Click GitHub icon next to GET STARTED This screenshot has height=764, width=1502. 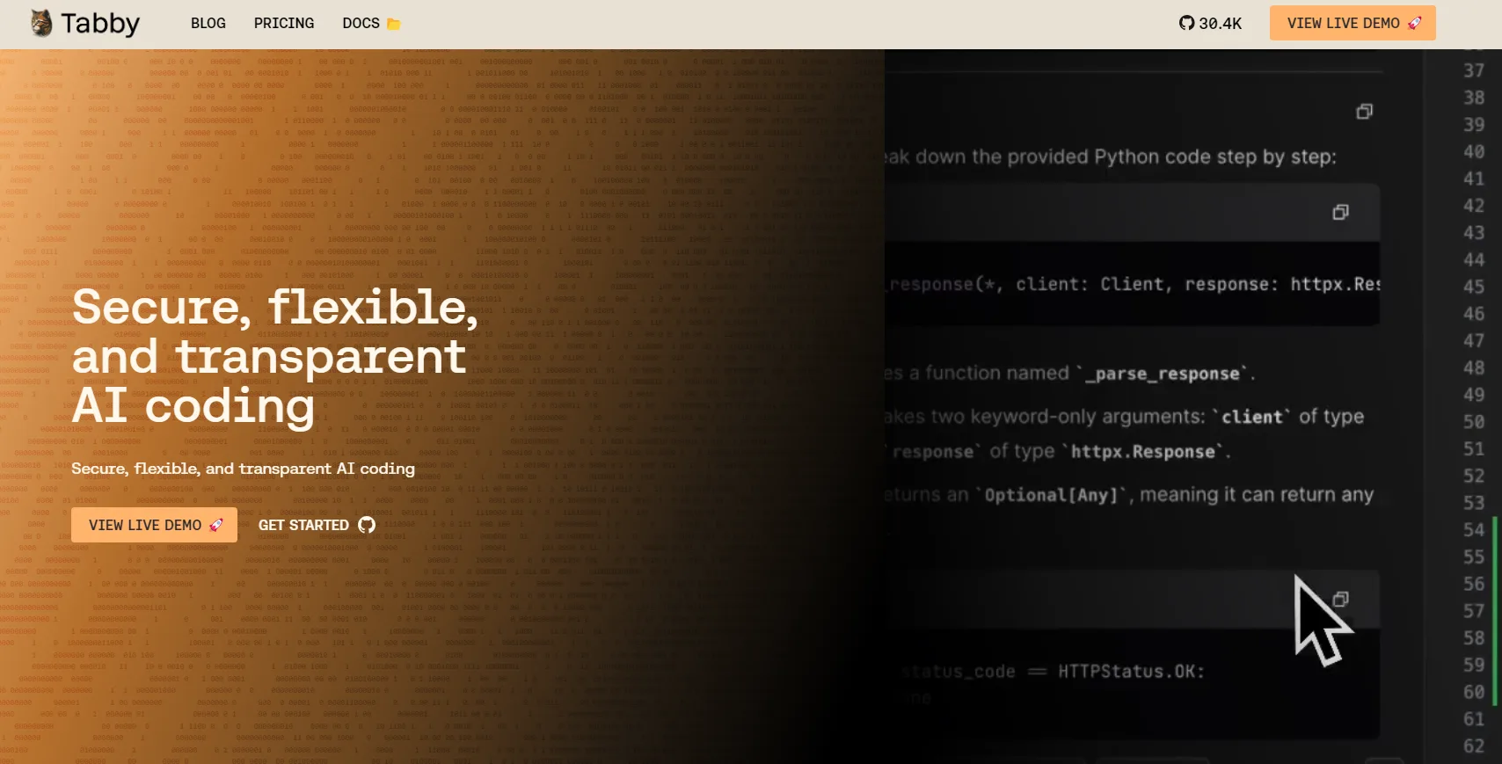pos(367,525)
